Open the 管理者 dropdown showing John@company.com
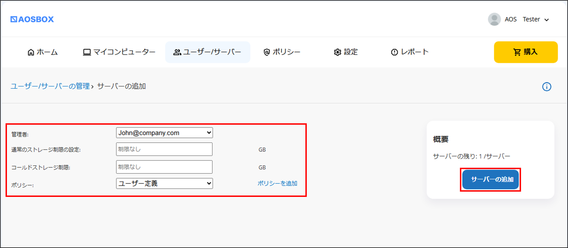 click(165, 133)
